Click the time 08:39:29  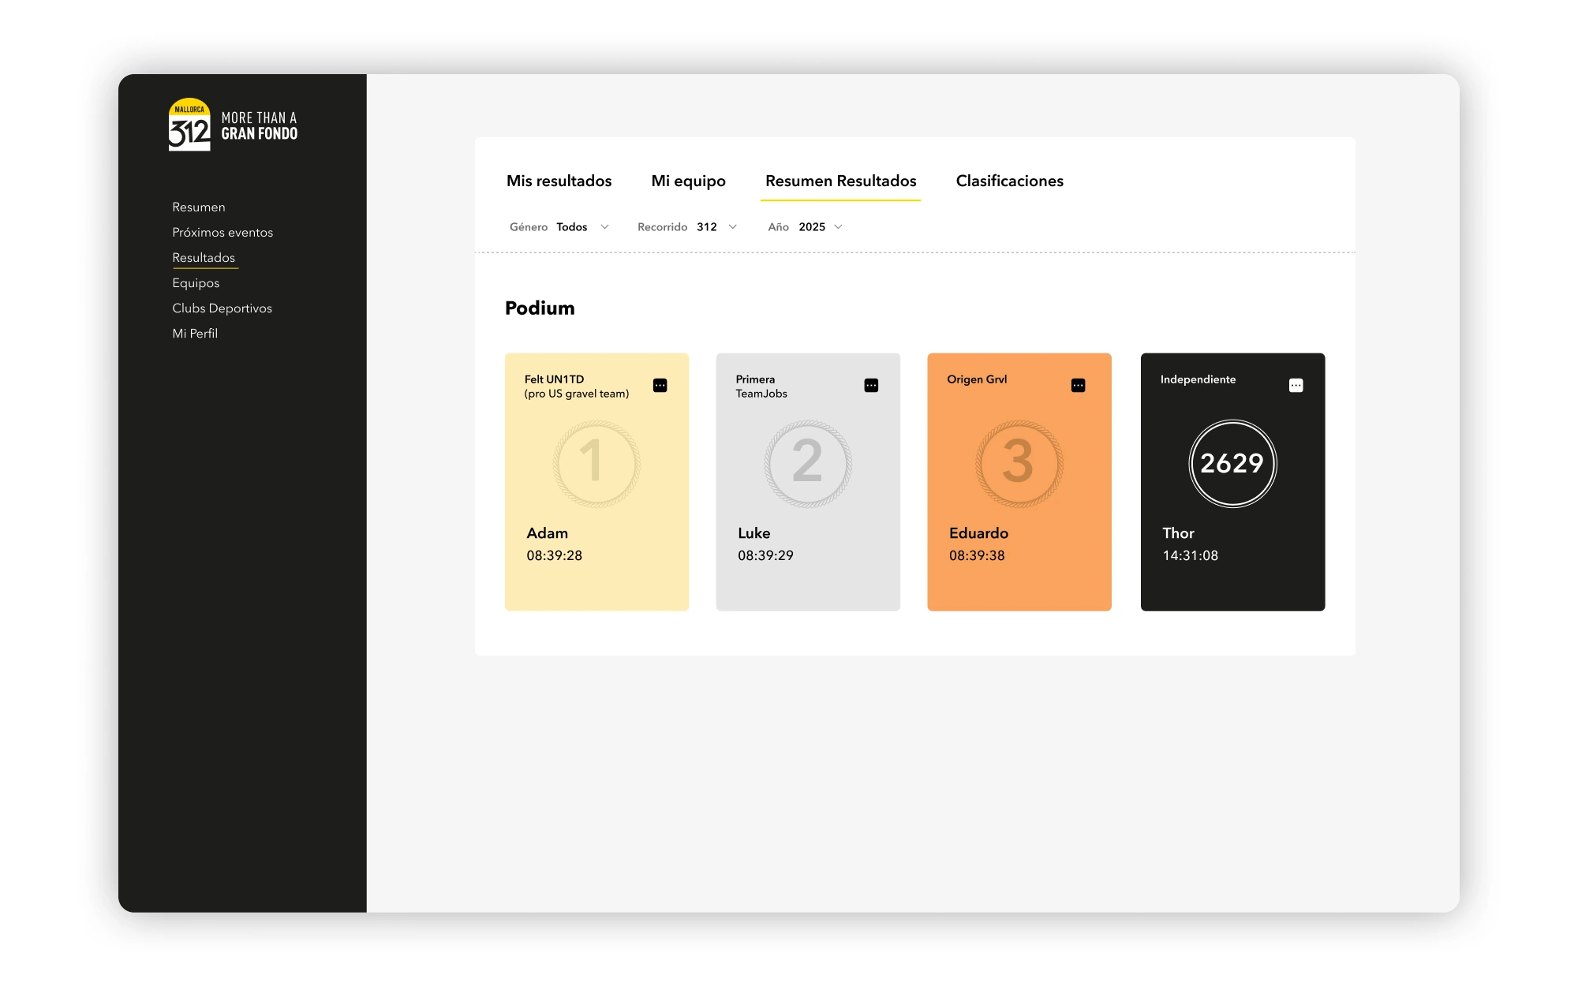click(766, 555)
